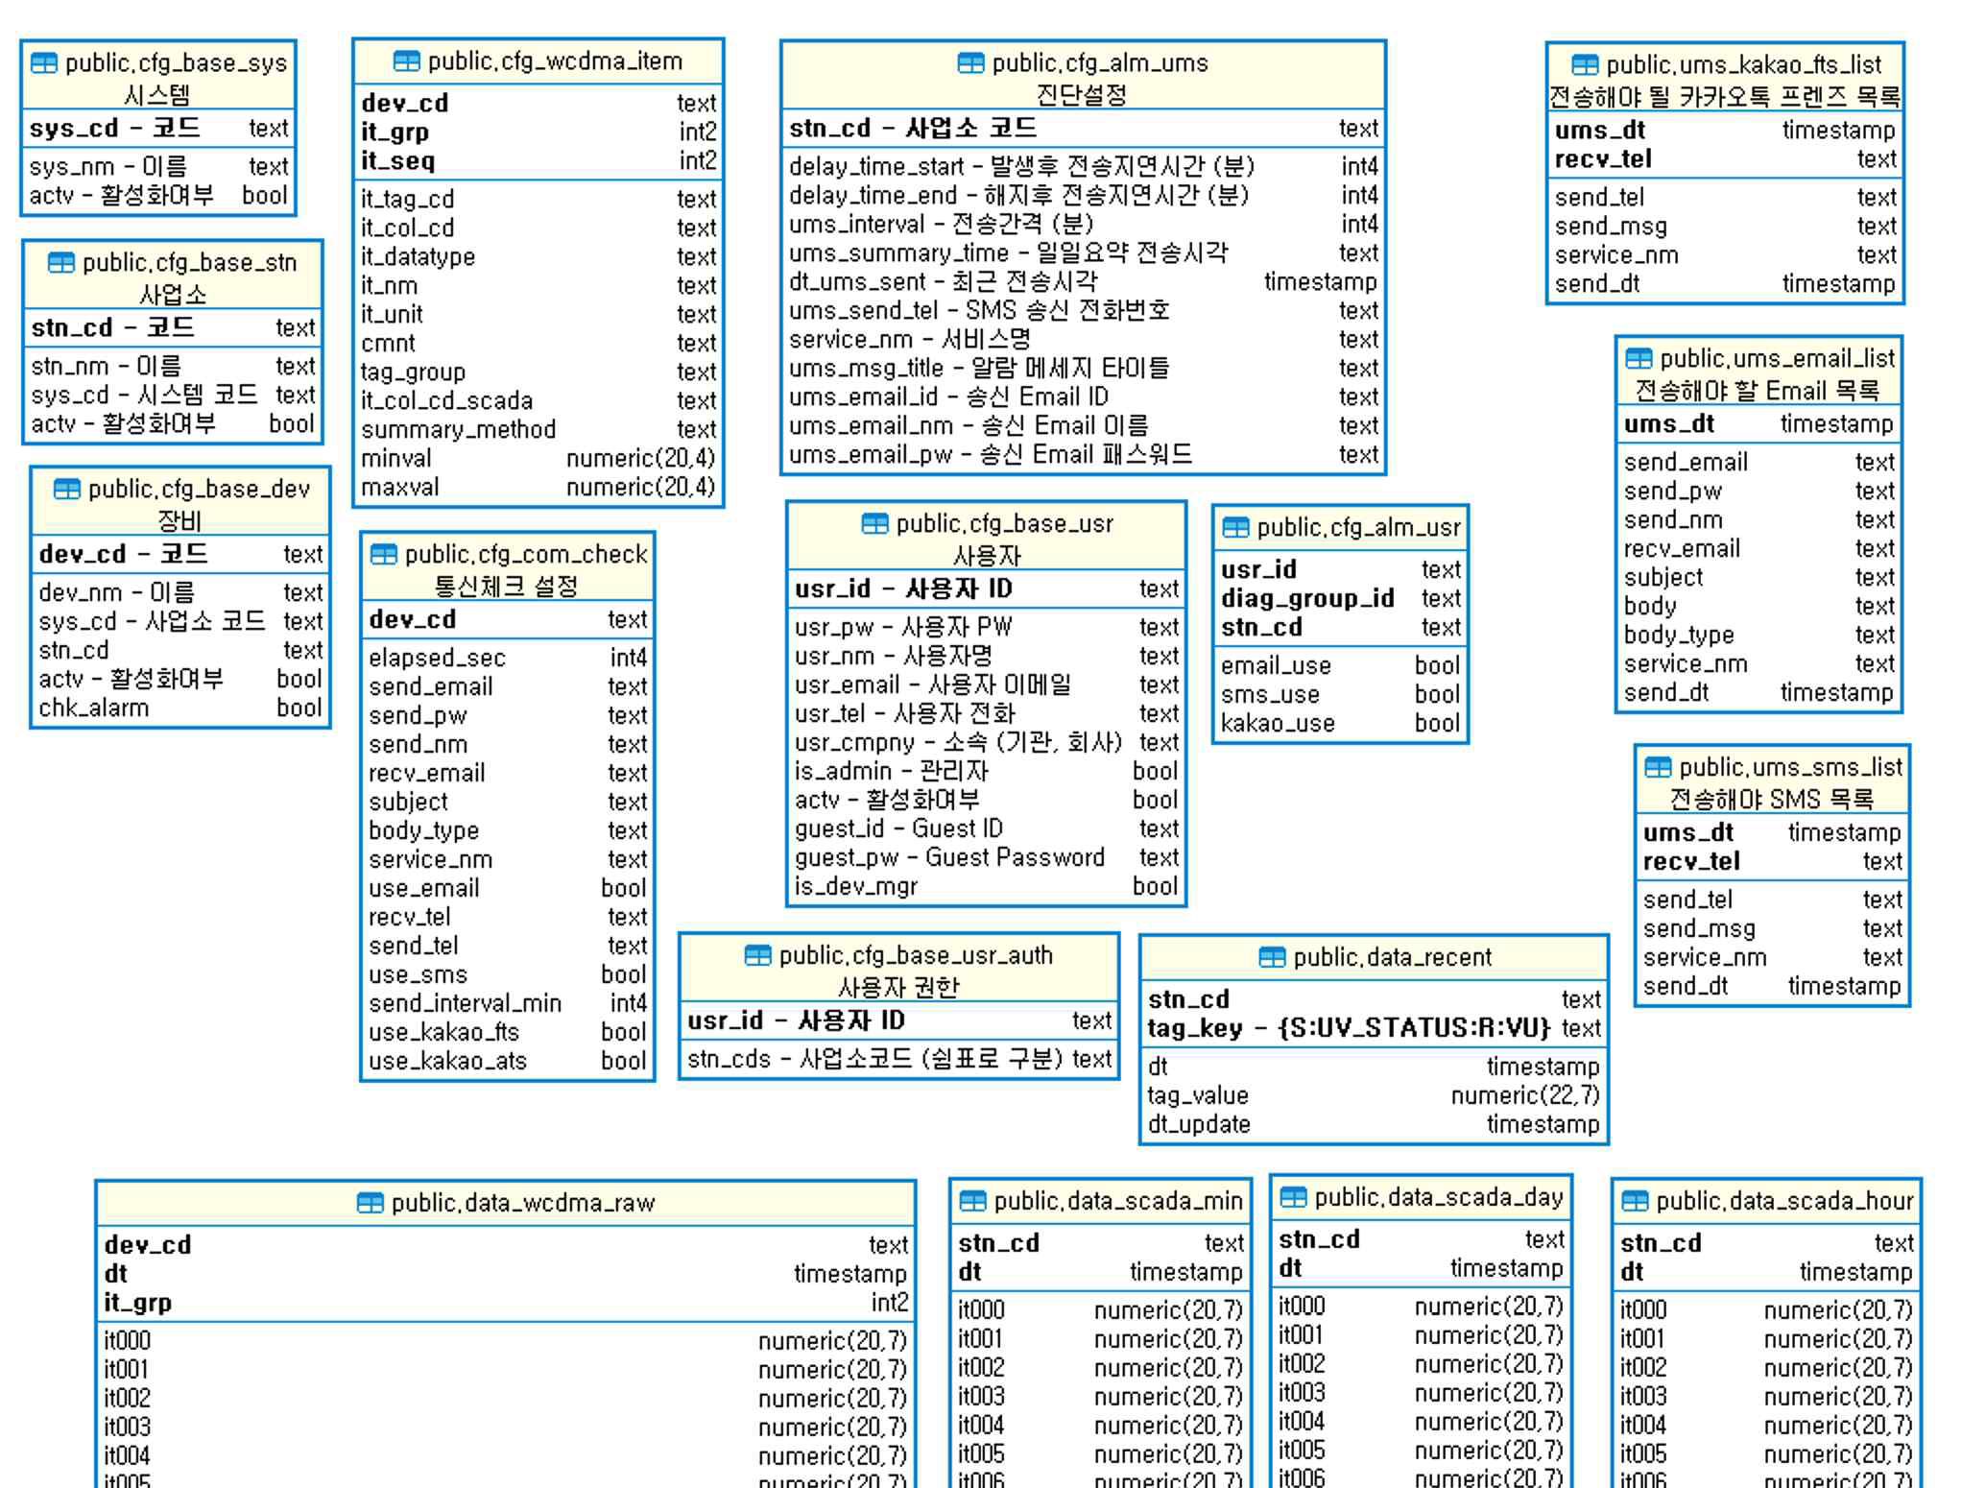Click it_grp key column in data_wcdma_raw
Screen dimensions: 1962x1488
[x=506, y=1304]
